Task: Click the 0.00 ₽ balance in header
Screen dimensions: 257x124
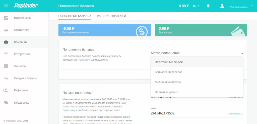Action: click(x=184, y=6)
